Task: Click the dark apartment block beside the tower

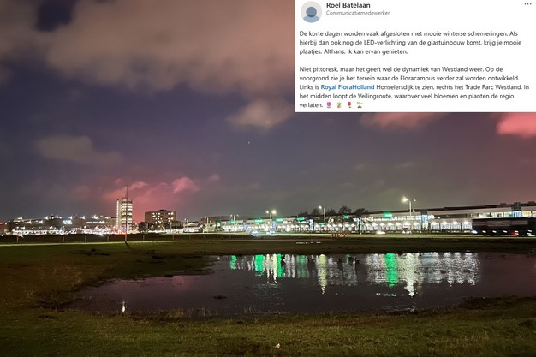Action: coord(160,219)
